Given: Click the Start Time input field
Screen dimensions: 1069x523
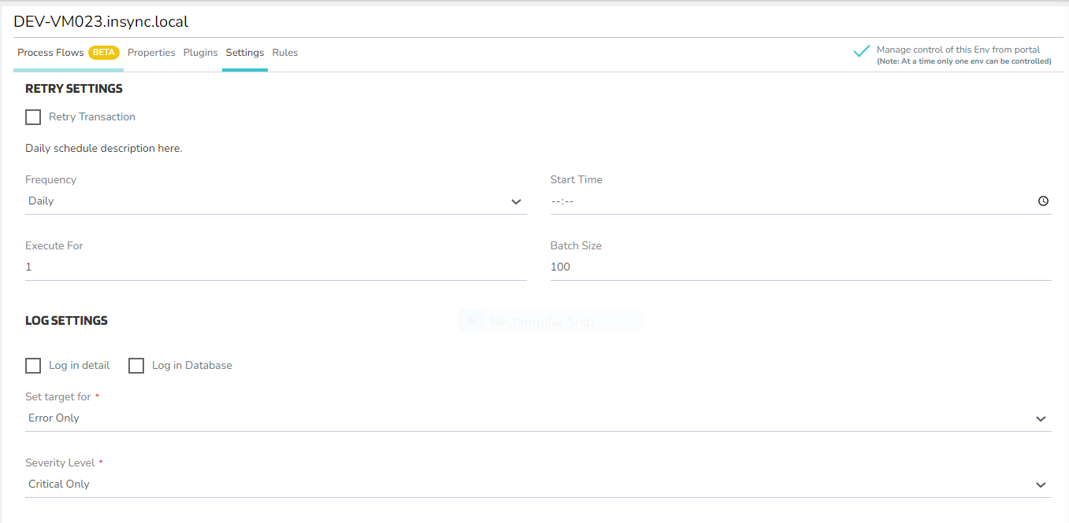Looking at the screenshot, I should pos(788,201).
